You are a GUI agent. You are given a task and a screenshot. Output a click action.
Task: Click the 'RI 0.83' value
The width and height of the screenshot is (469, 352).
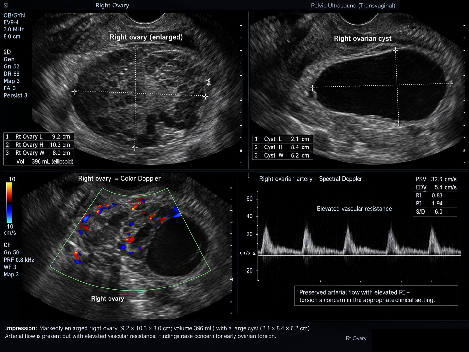[429, 195]
